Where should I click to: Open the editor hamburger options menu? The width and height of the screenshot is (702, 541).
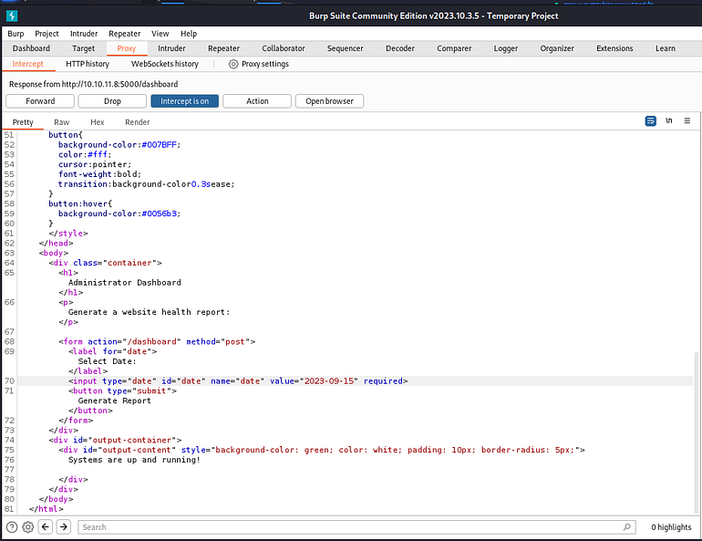[x=687, y=121]
